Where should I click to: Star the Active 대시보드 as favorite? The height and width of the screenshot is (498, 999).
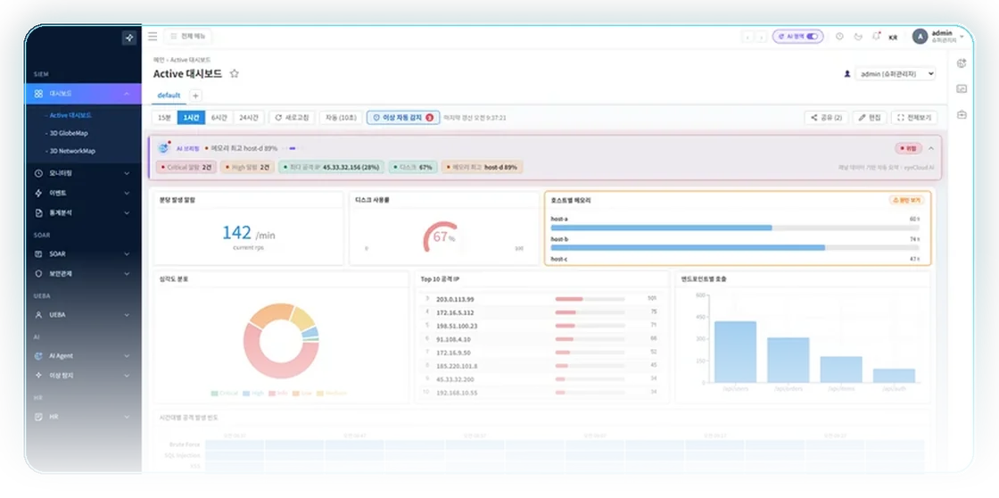point(234,73)
